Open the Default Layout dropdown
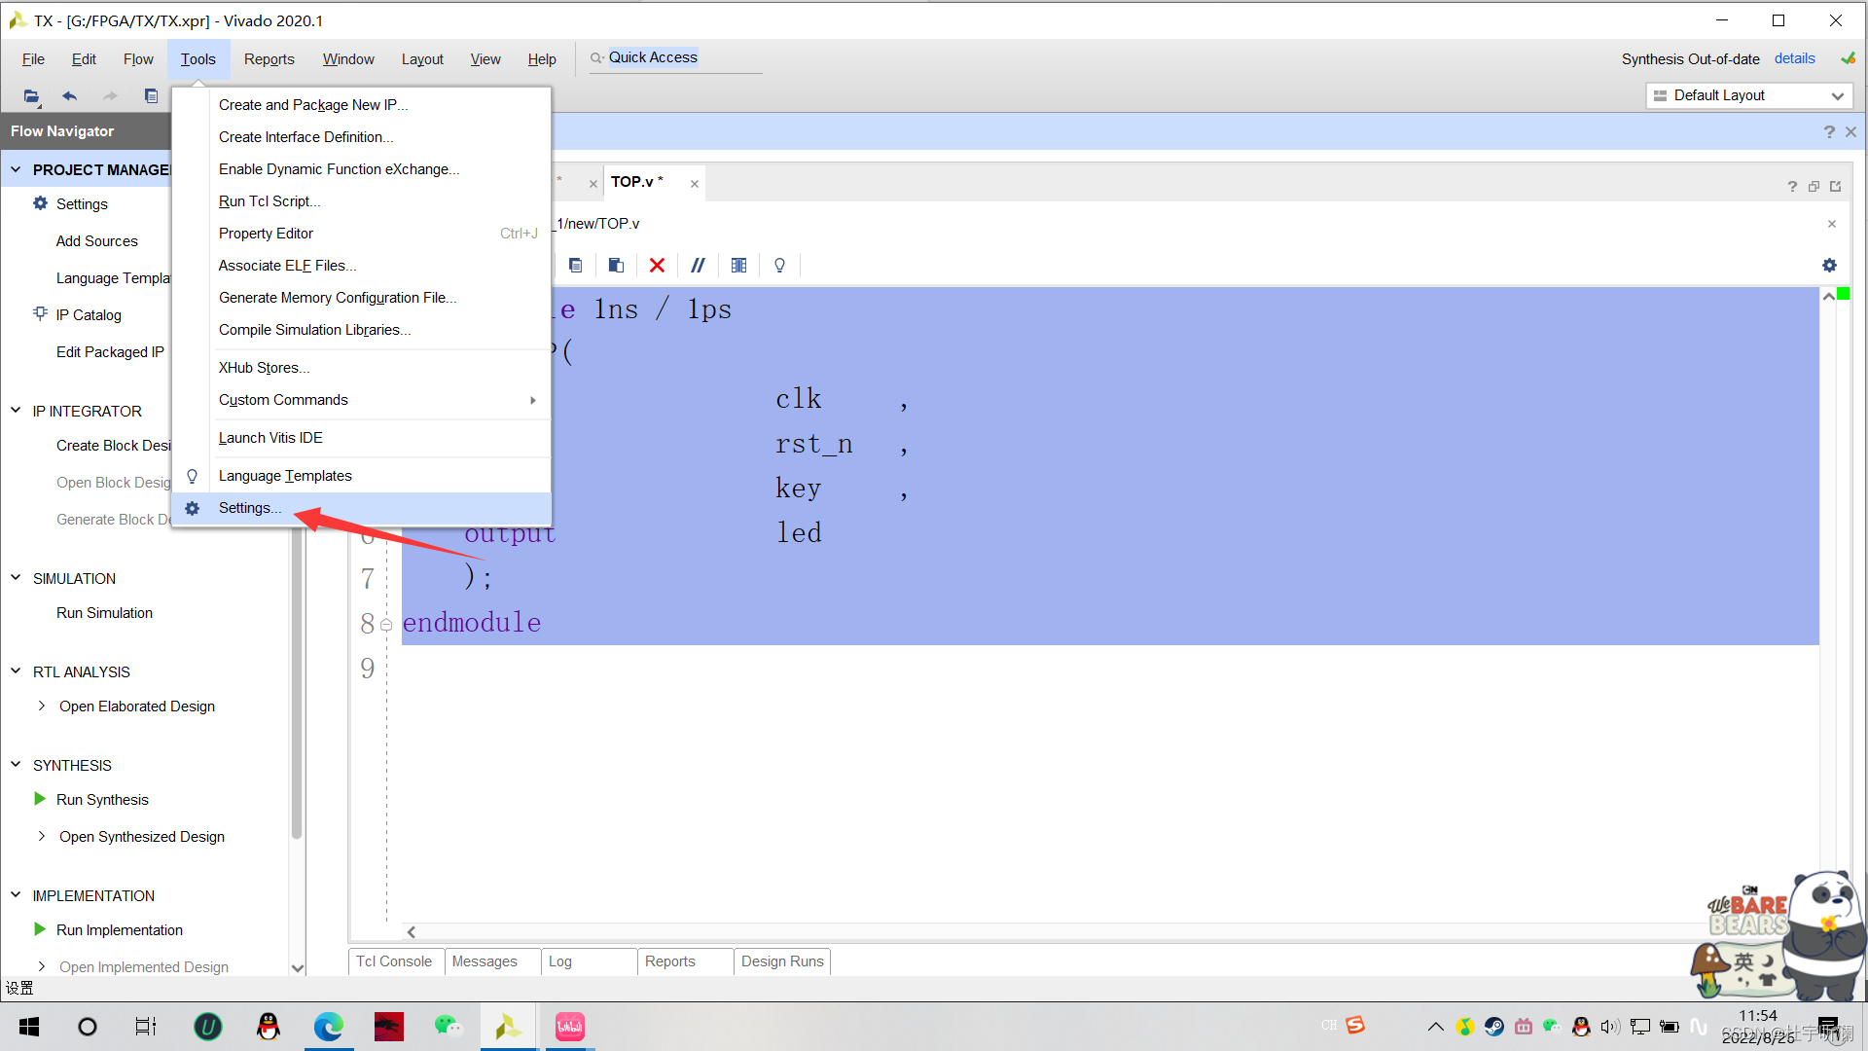 1837,94
